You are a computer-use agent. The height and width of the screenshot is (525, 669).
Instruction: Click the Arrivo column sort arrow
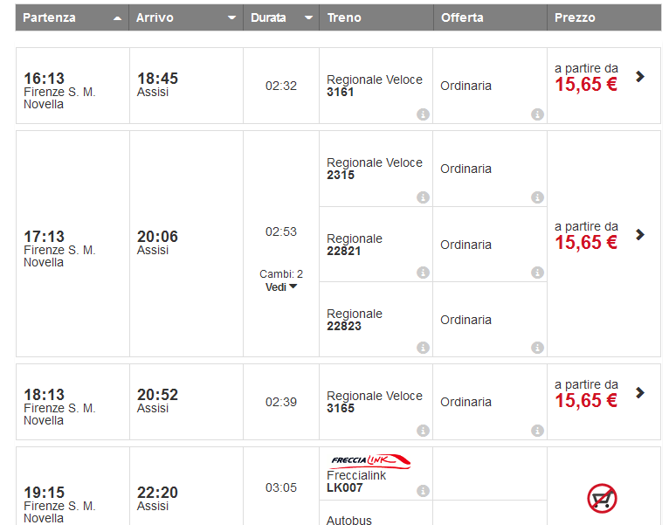231,18
